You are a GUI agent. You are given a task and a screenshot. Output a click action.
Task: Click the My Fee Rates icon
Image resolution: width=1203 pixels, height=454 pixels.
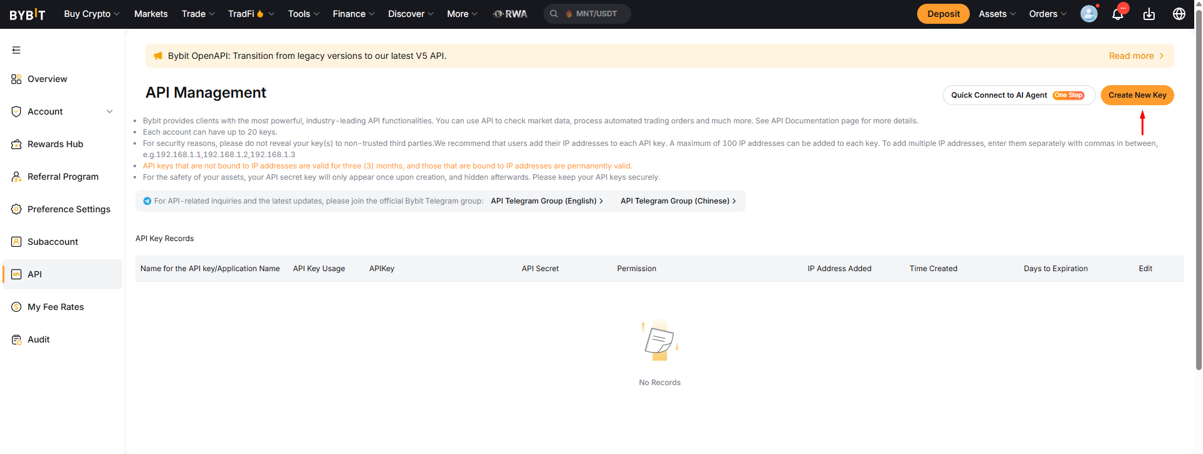[16, 307]
